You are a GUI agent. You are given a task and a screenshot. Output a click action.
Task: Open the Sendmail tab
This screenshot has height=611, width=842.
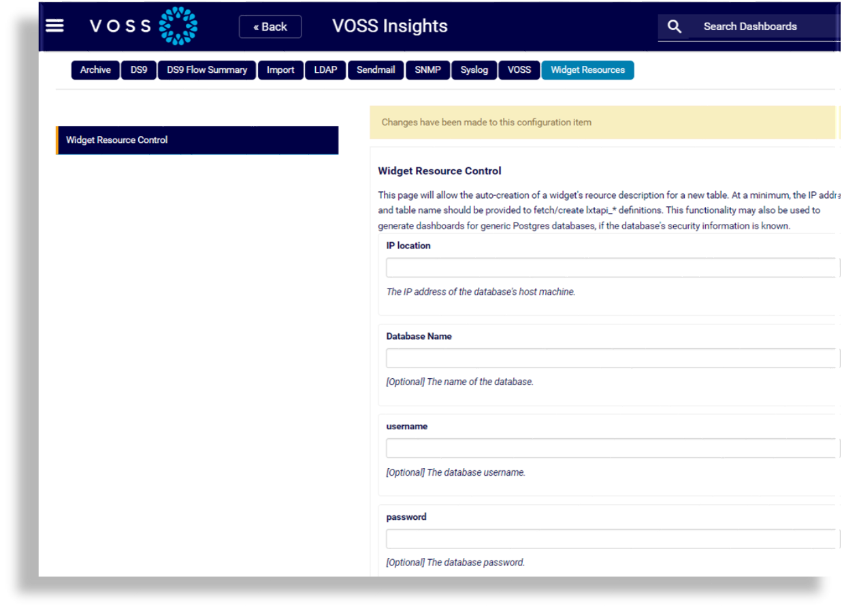(375, 70)
